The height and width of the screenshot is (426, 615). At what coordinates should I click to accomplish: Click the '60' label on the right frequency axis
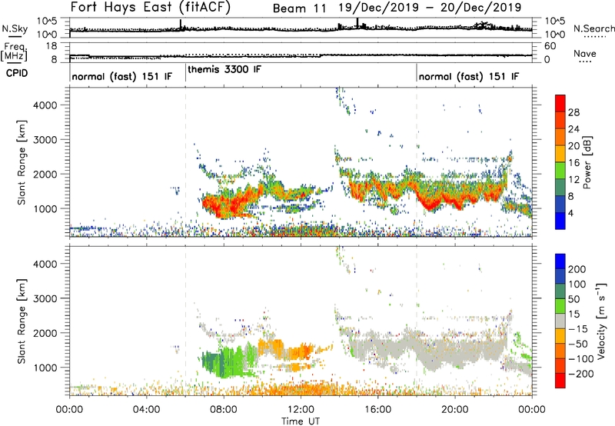pyautogui.click(x=550, y=46)
